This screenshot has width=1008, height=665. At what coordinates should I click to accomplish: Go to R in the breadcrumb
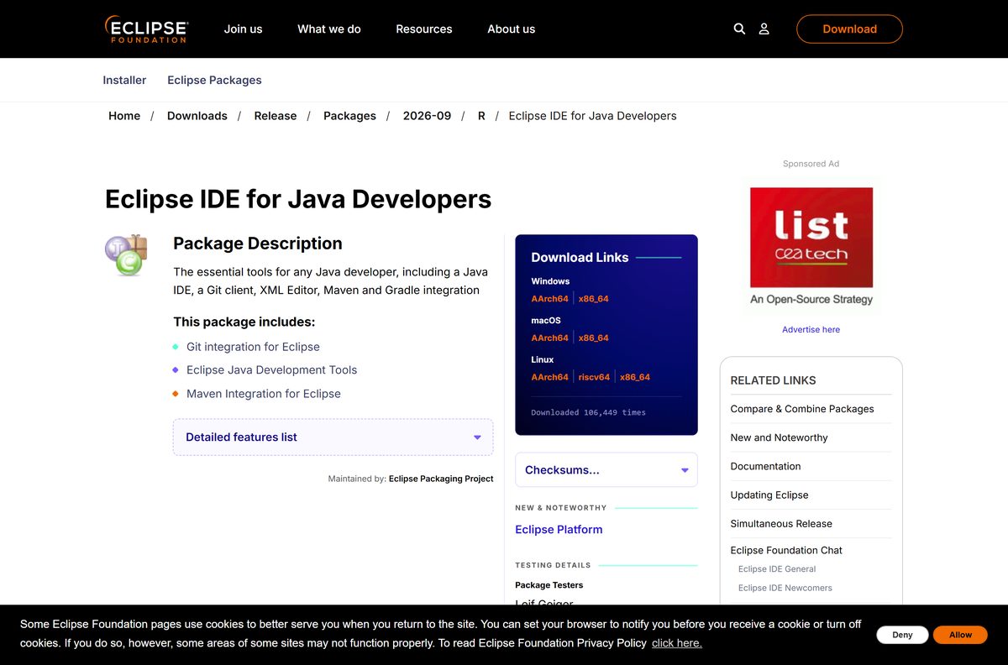(481, 116)
